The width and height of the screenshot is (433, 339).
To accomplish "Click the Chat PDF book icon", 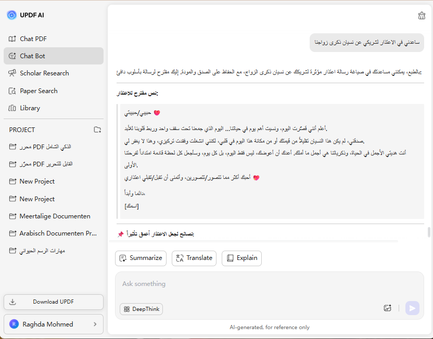I will pyautogui.click(x=12, y=39).
